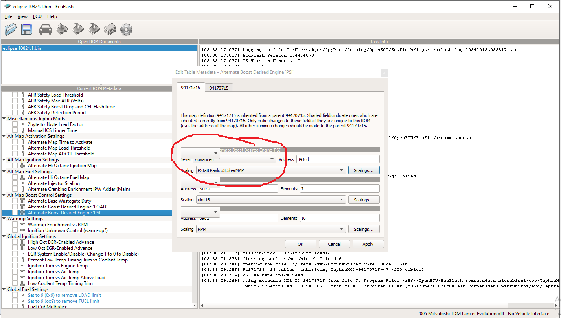The height and width of the screenshot is (318, 561).
Task: Enable the Warmup Enrichment vs RPM checkbox
Action: [15, 225]
